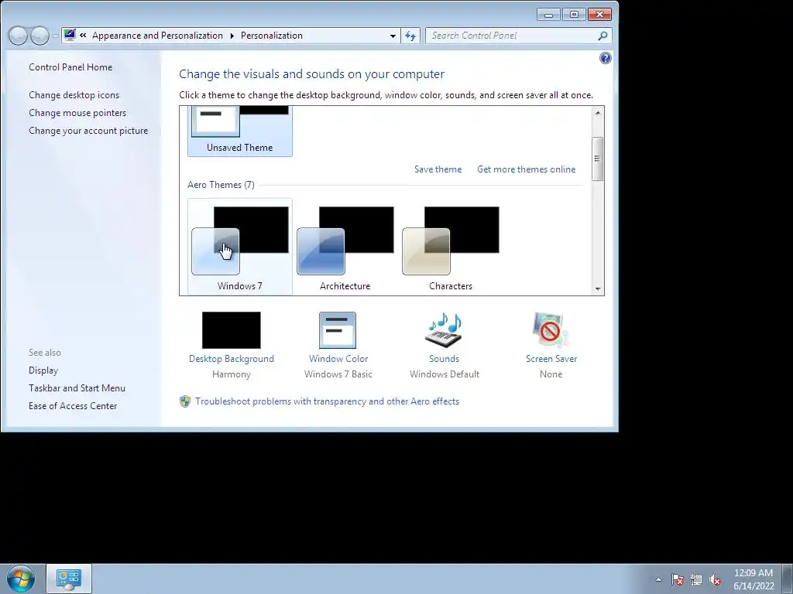Viewport: 793px width, 594px height.
Task: Click the help question mark icon
Action: [605, 58]
